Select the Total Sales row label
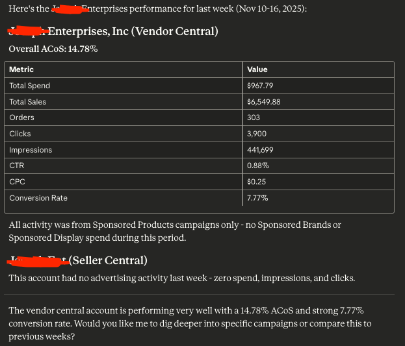This screenshot has height=346, width=405. click(28, 102)
